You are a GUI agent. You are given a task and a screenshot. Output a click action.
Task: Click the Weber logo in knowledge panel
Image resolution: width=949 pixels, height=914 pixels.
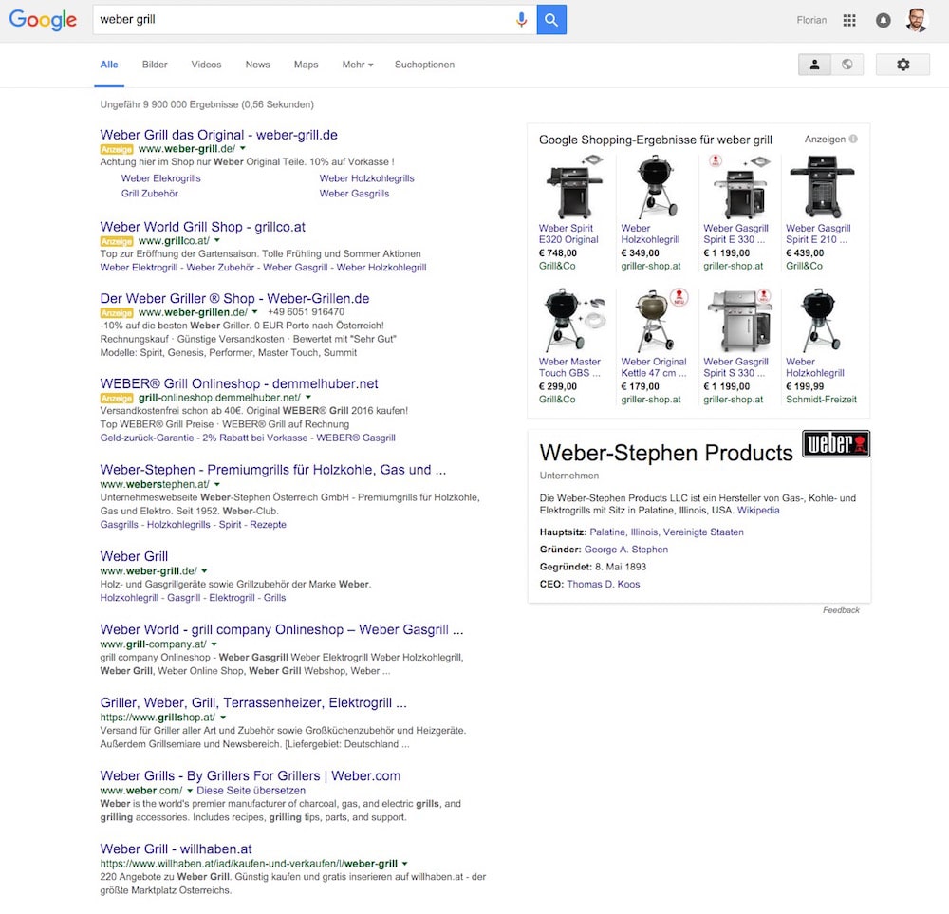[x=836, y=443]
